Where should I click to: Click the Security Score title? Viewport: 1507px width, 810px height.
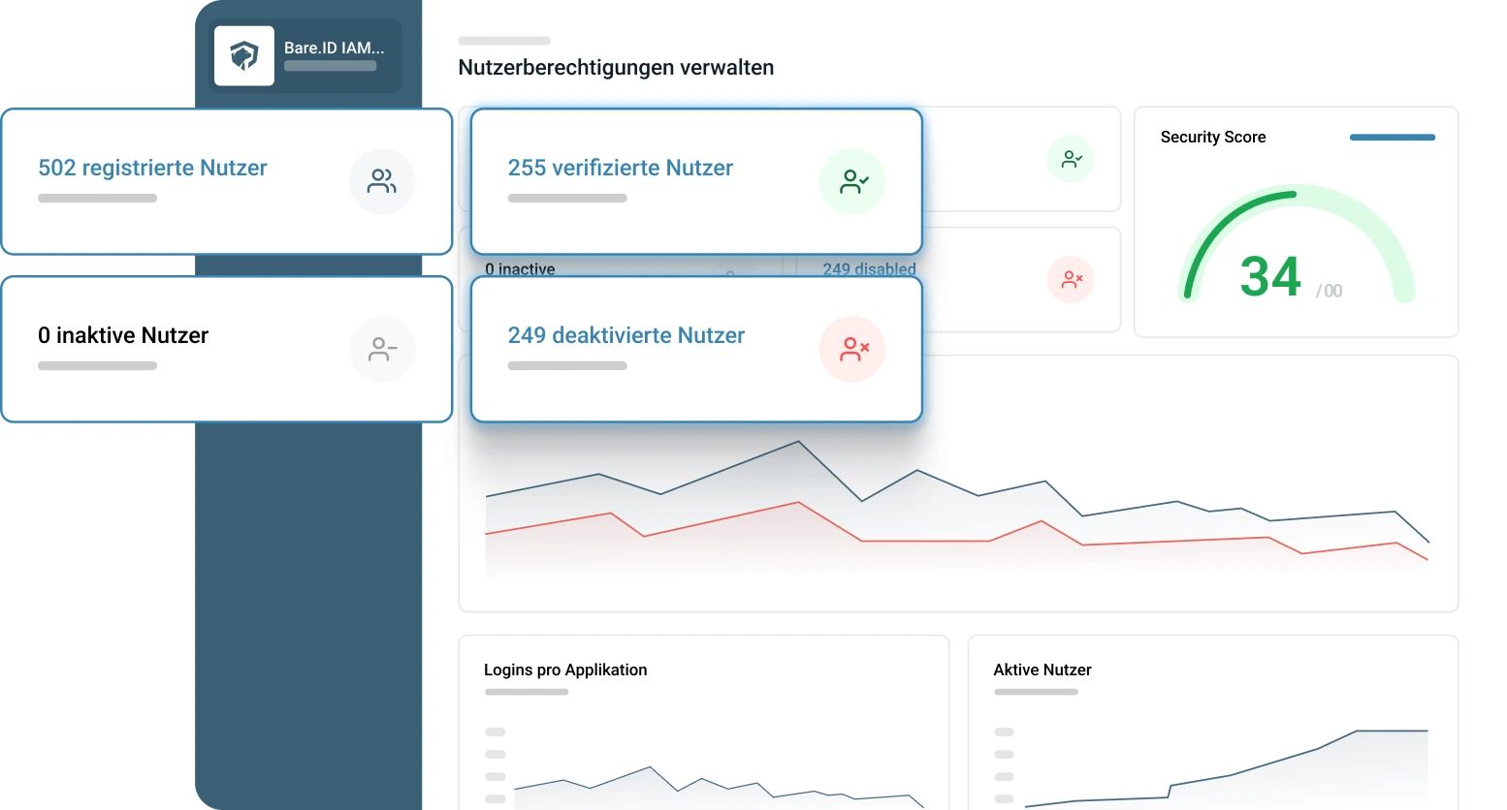[1213, 138]
